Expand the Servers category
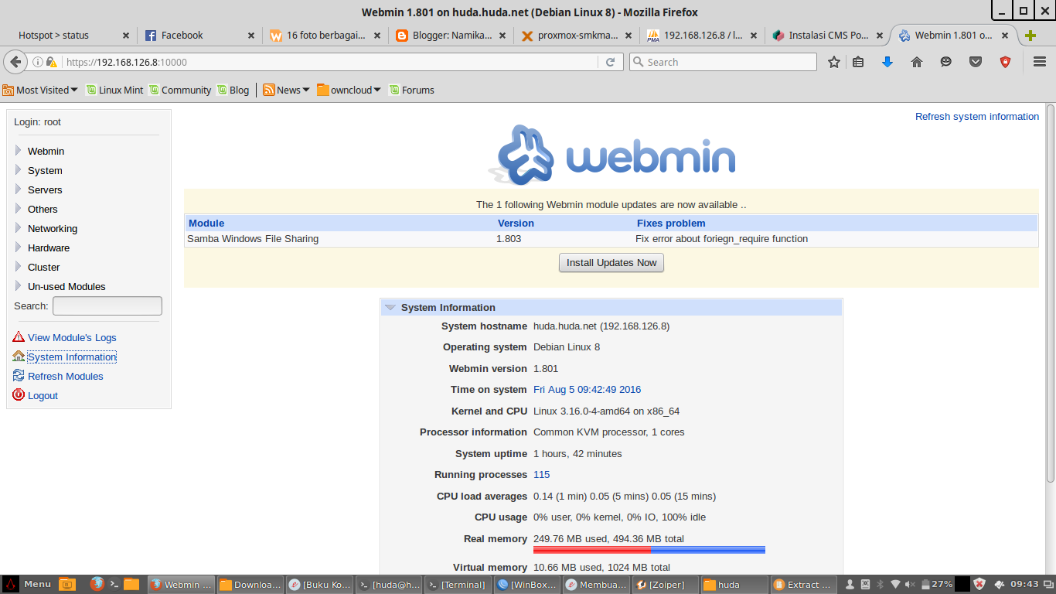1056x594 pixels. (19, 189)
